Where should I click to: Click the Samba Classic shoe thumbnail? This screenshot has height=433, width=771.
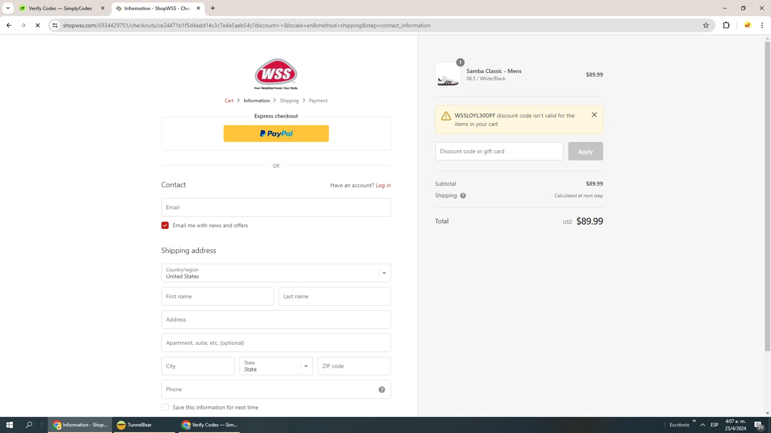[x=448, y=75]
